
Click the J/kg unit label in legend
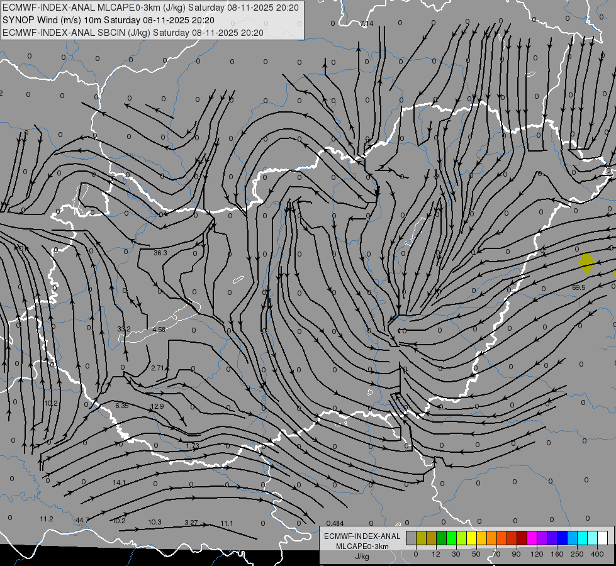[x=362, y=557]
